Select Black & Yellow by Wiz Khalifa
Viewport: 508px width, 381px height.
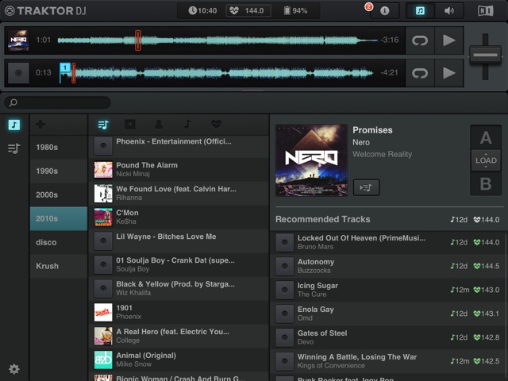click(179, 289)
